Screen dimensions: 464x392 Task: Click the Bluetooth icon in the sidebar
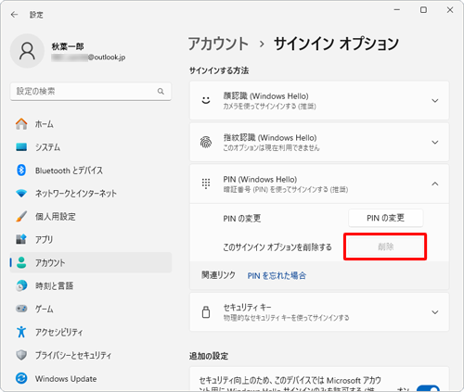pos(21,171)
